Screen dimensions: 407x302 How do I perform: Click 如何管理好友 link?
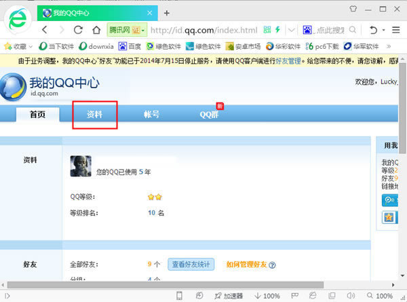246,265
